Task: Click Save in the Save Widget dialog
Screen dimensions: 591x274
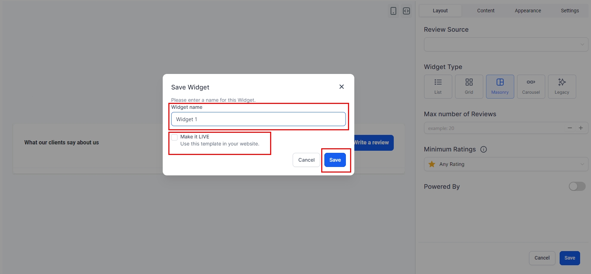Action: coord(335,160)
